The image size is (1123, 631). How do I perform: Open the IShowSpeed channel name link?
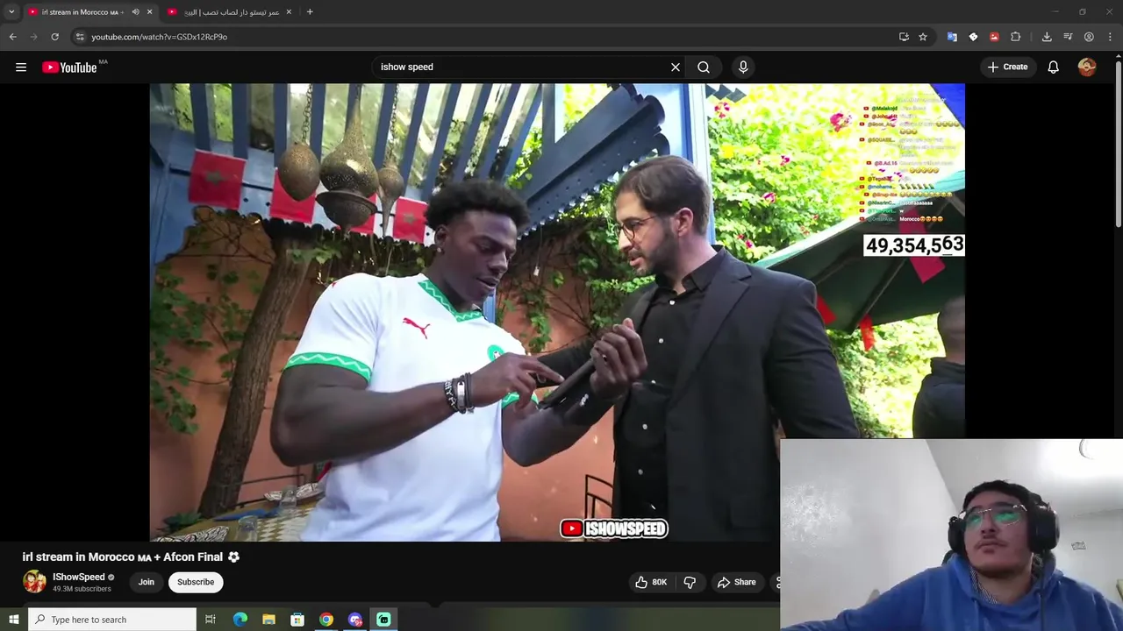(78, 577)
